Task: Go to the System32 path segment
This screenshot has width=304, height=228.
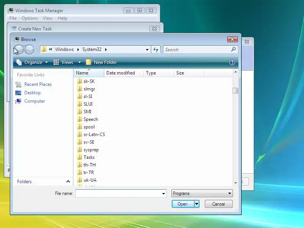Action: pyautogui.click(x=92, y=49)
